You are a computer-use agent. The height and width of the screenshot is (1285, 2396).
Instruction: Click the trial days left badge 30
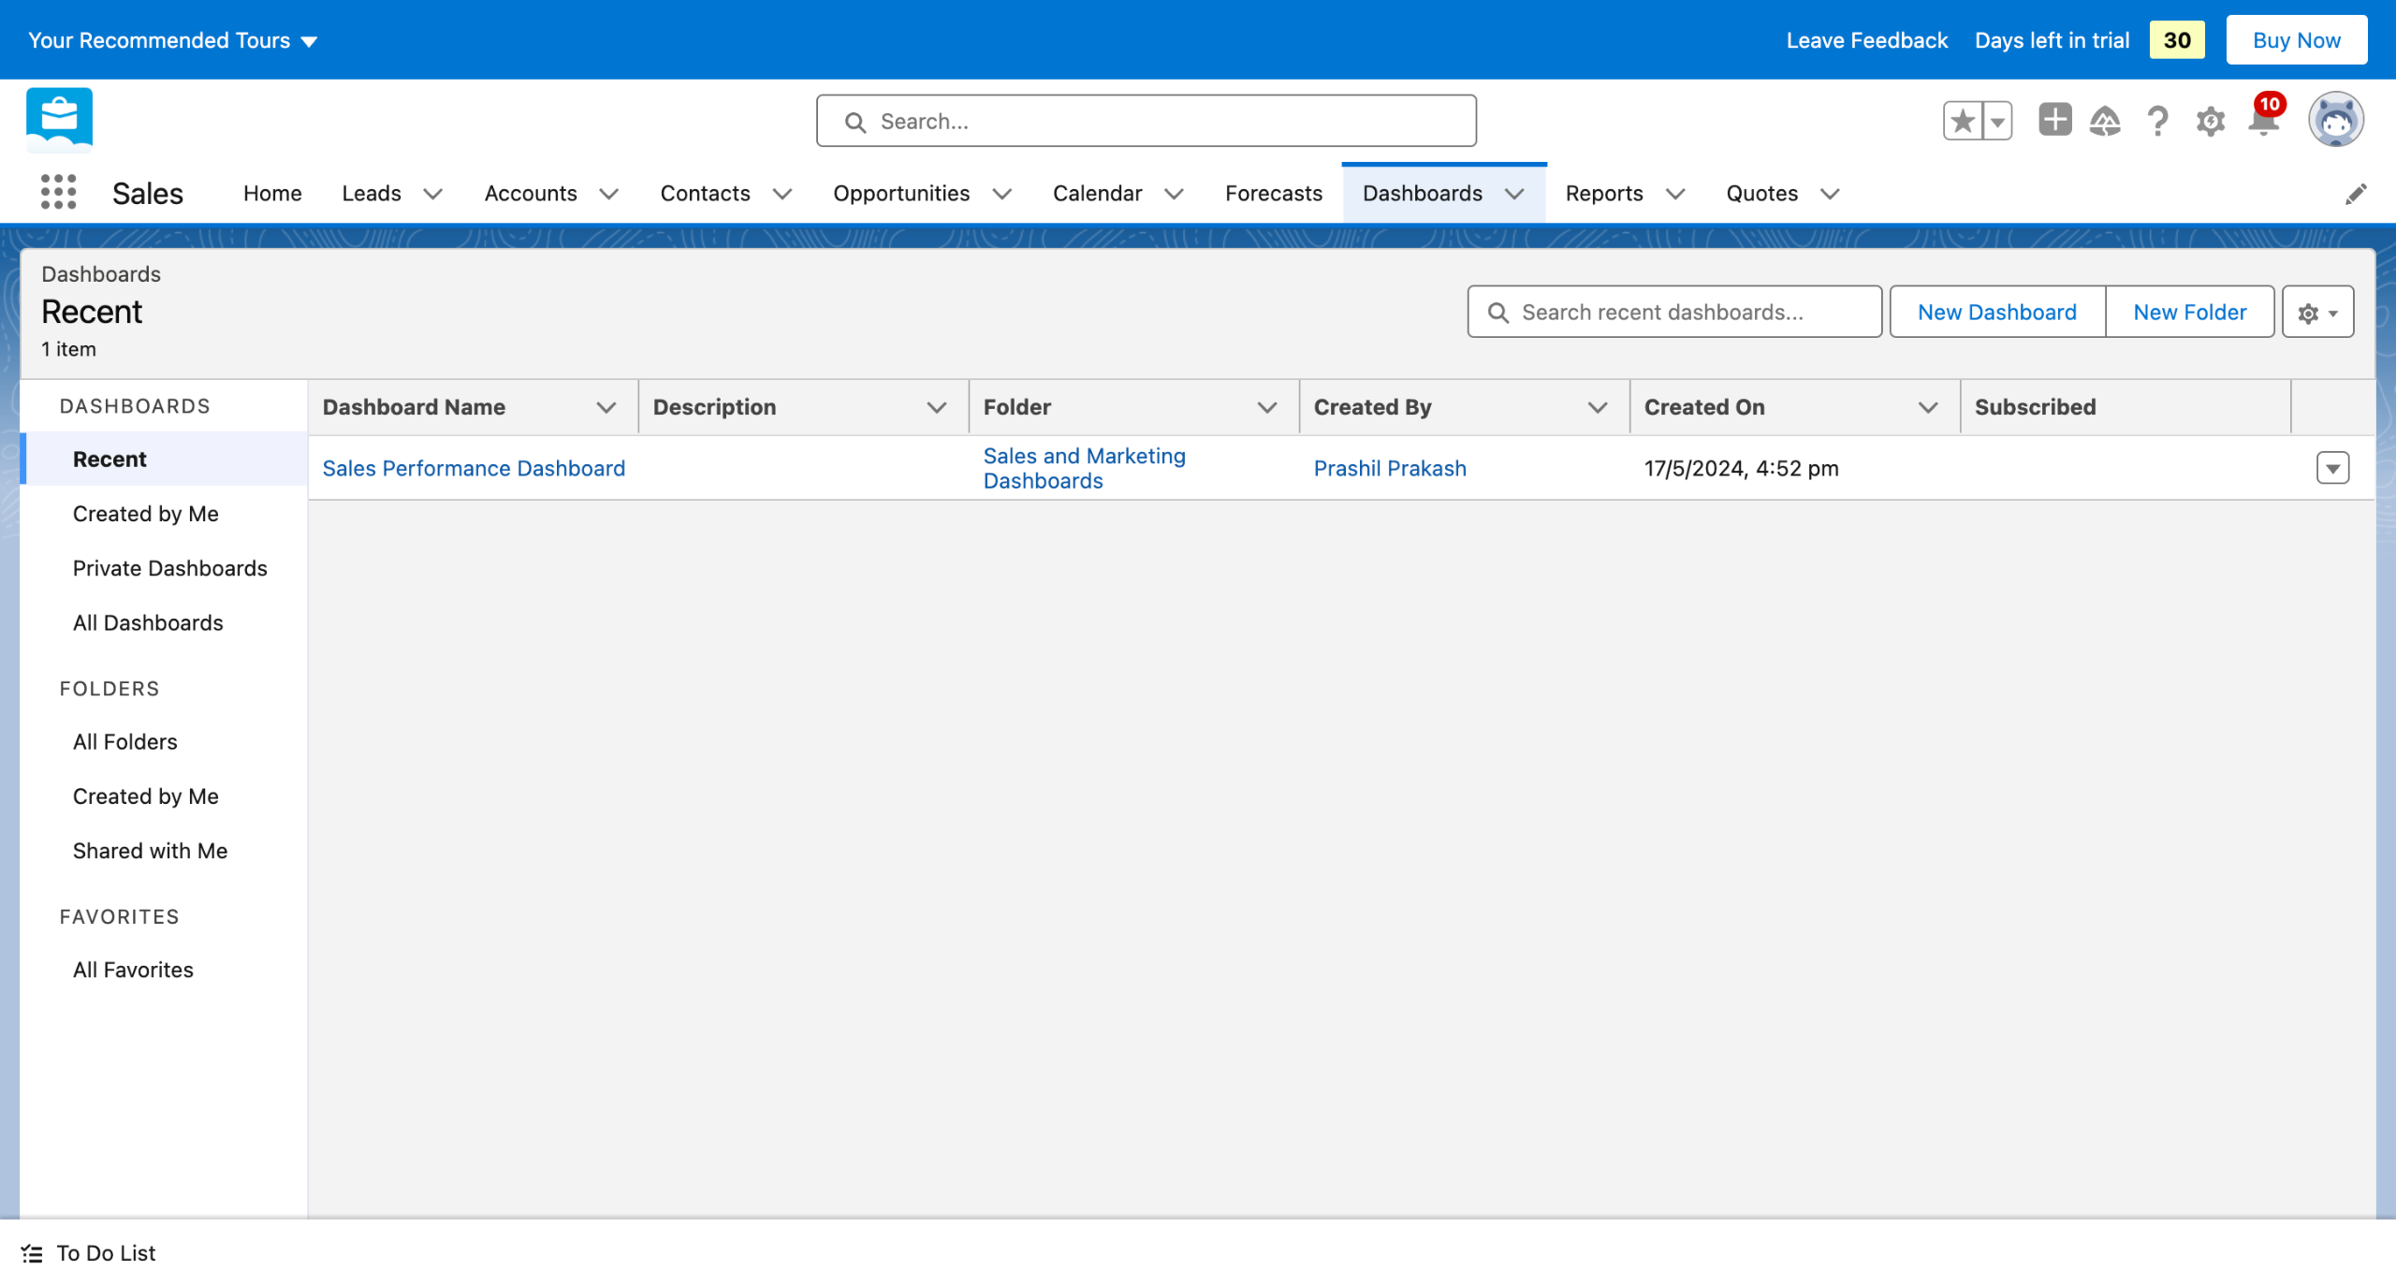(2176, 40)
